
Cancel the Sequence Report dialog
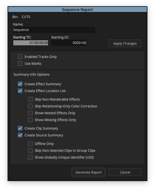125,172
